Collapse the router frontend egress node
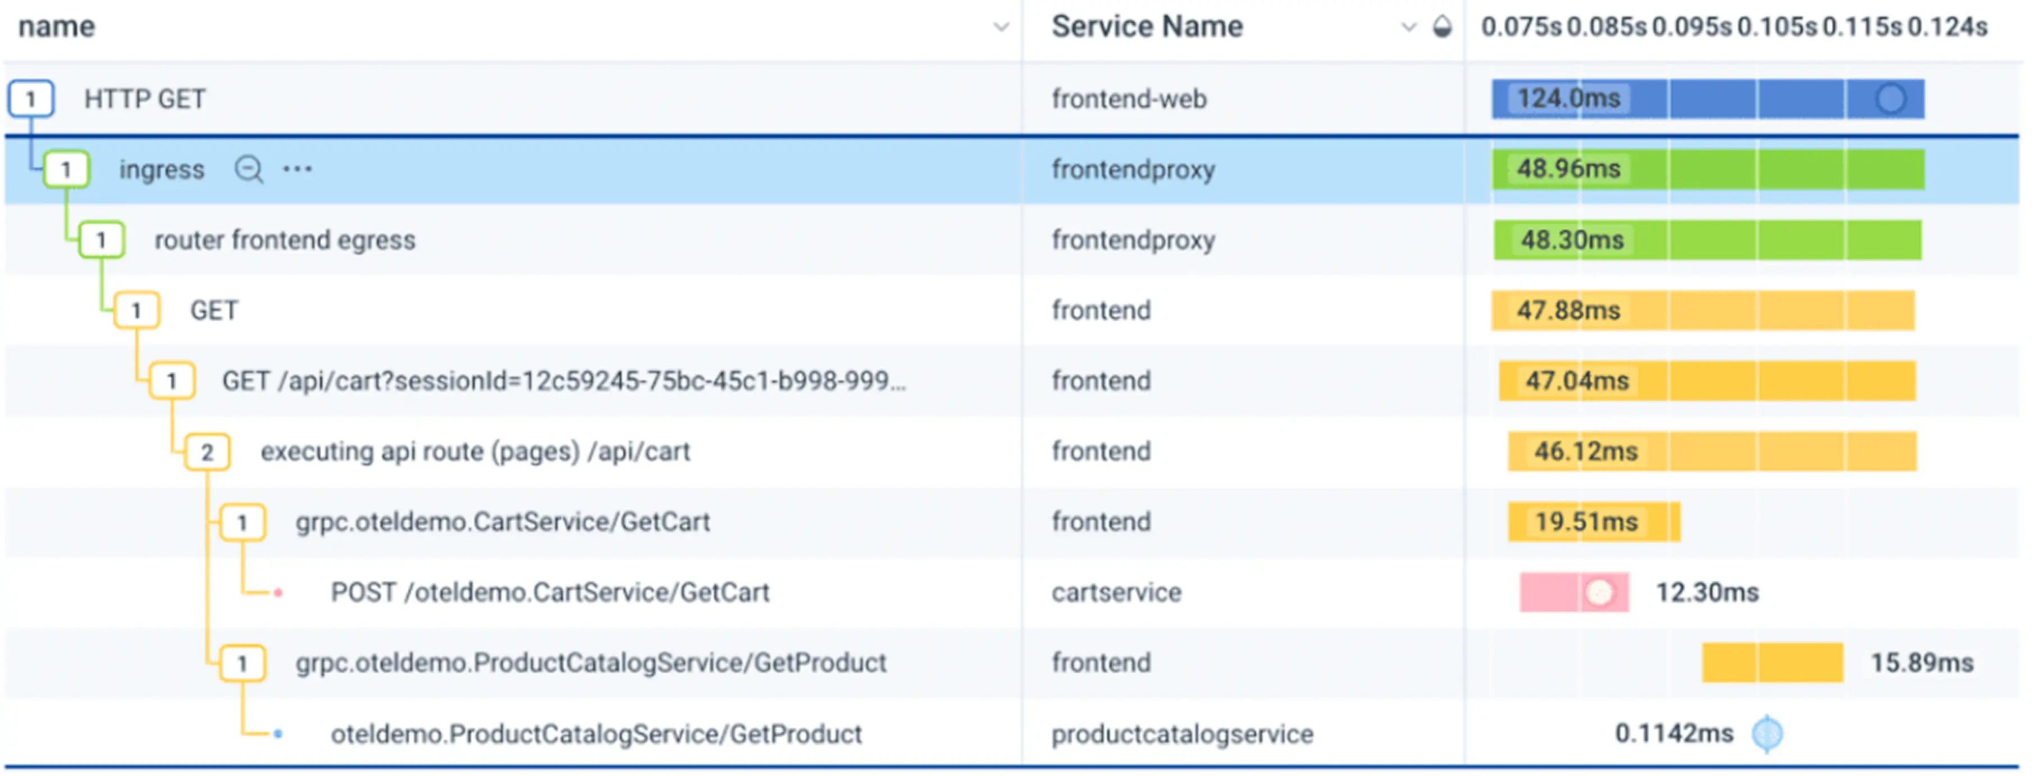2038x776 pixels. click(x=101, y=240)
